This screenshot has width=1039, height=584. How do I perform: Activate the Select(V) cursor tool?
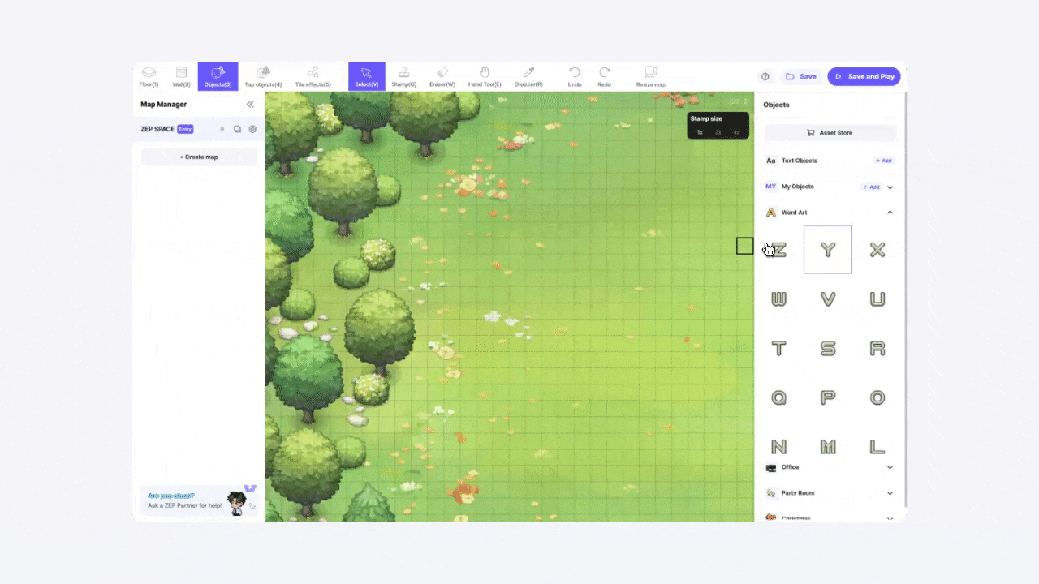[366, 76]
